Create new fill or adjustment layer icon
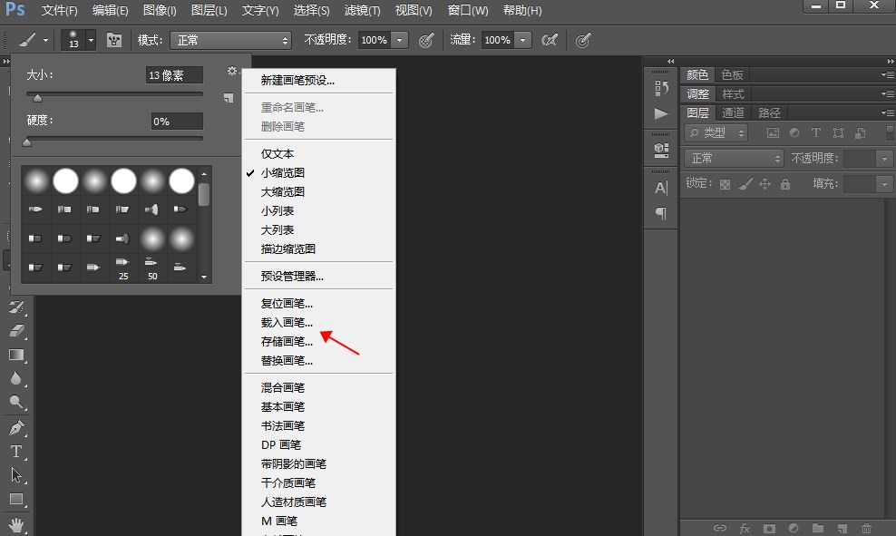 (794, 528)
